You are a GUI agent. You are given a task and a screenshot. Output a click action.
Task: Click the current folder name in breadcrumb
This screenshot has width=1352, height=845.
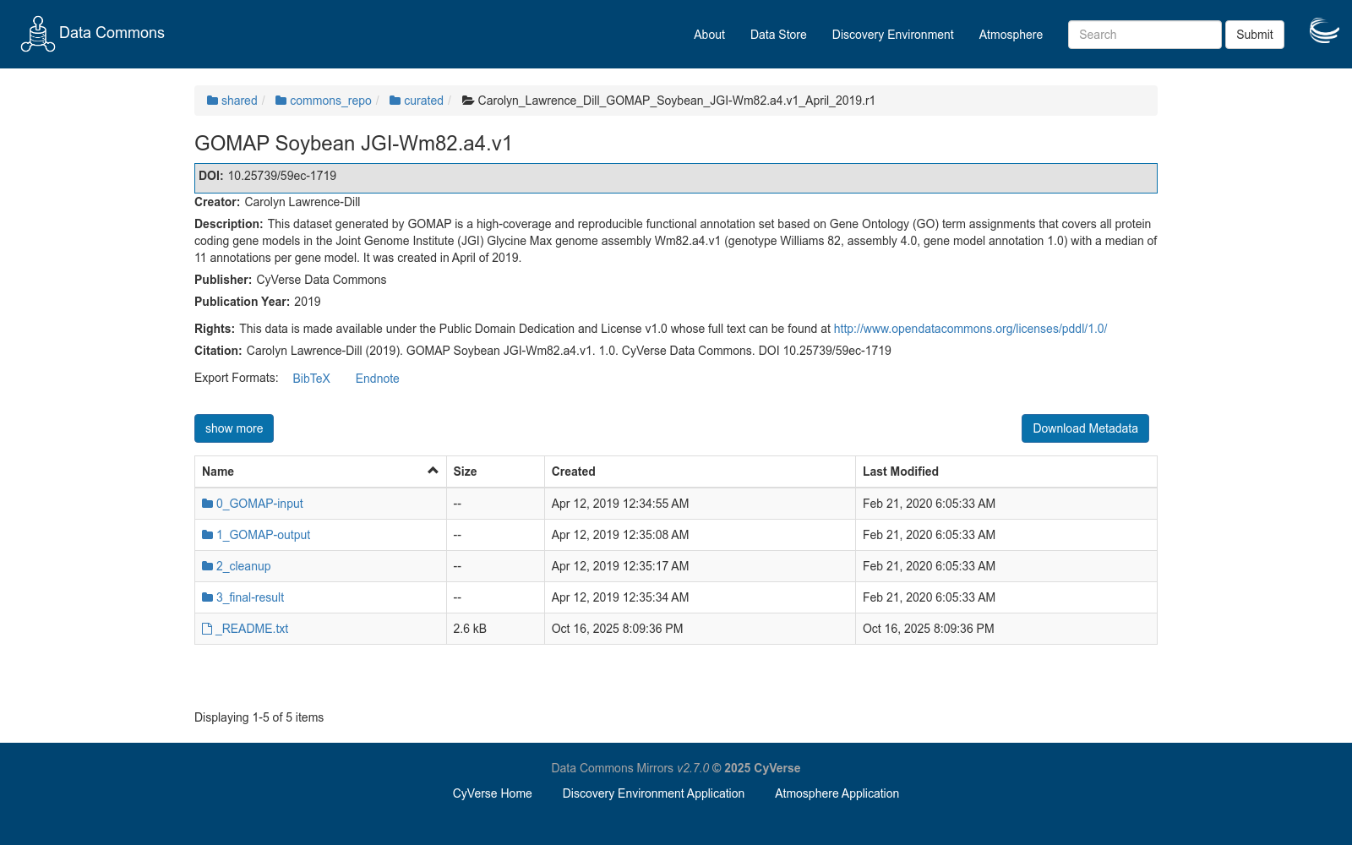click(676, 101)
